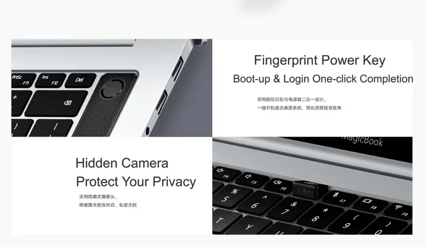
Task: Click the Fingerprint Power Key heading
Action: click(x=319, y=60)
